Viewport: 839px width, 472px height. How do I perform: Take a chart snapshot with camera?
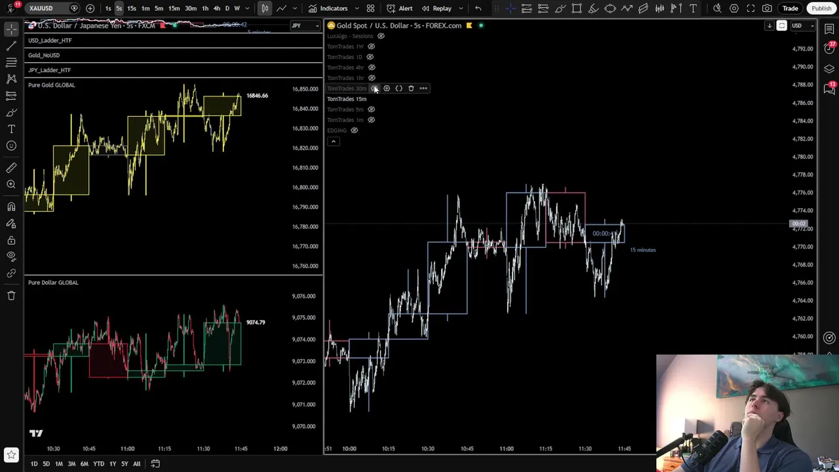point(767,9)
